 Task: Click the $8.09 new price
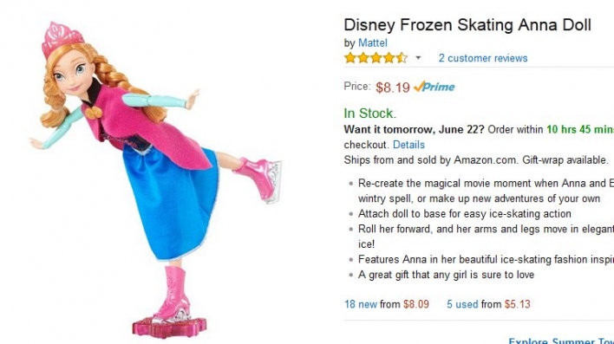(x=416, y=304)
